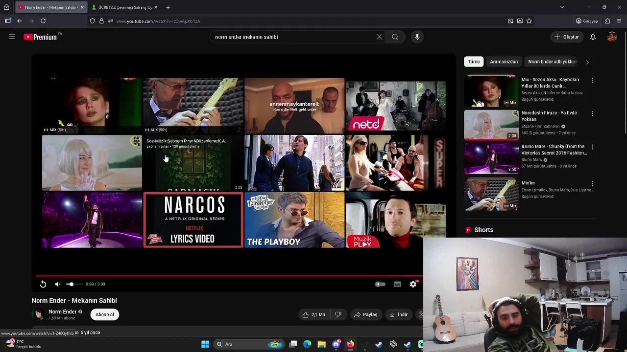Close the Norm Ender browser tab
Image resolution: width=627 pixels, height=352 pixels.
(82, 7)
